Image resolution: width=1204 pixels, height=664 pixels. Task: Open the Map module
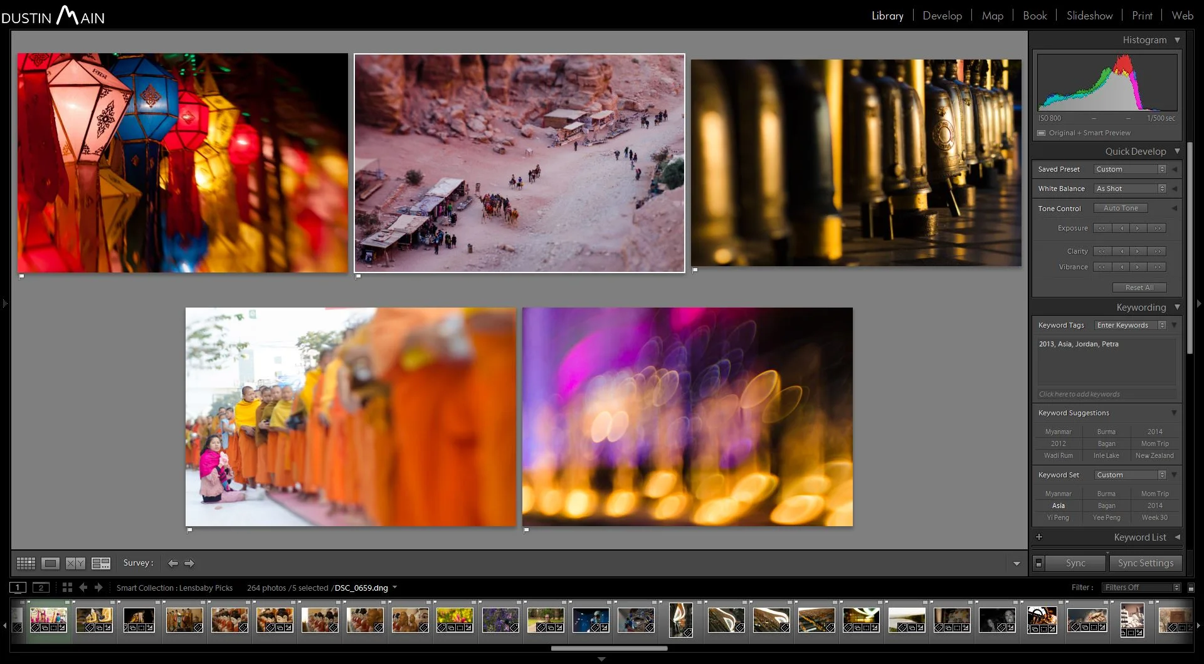tap(991, 15)
